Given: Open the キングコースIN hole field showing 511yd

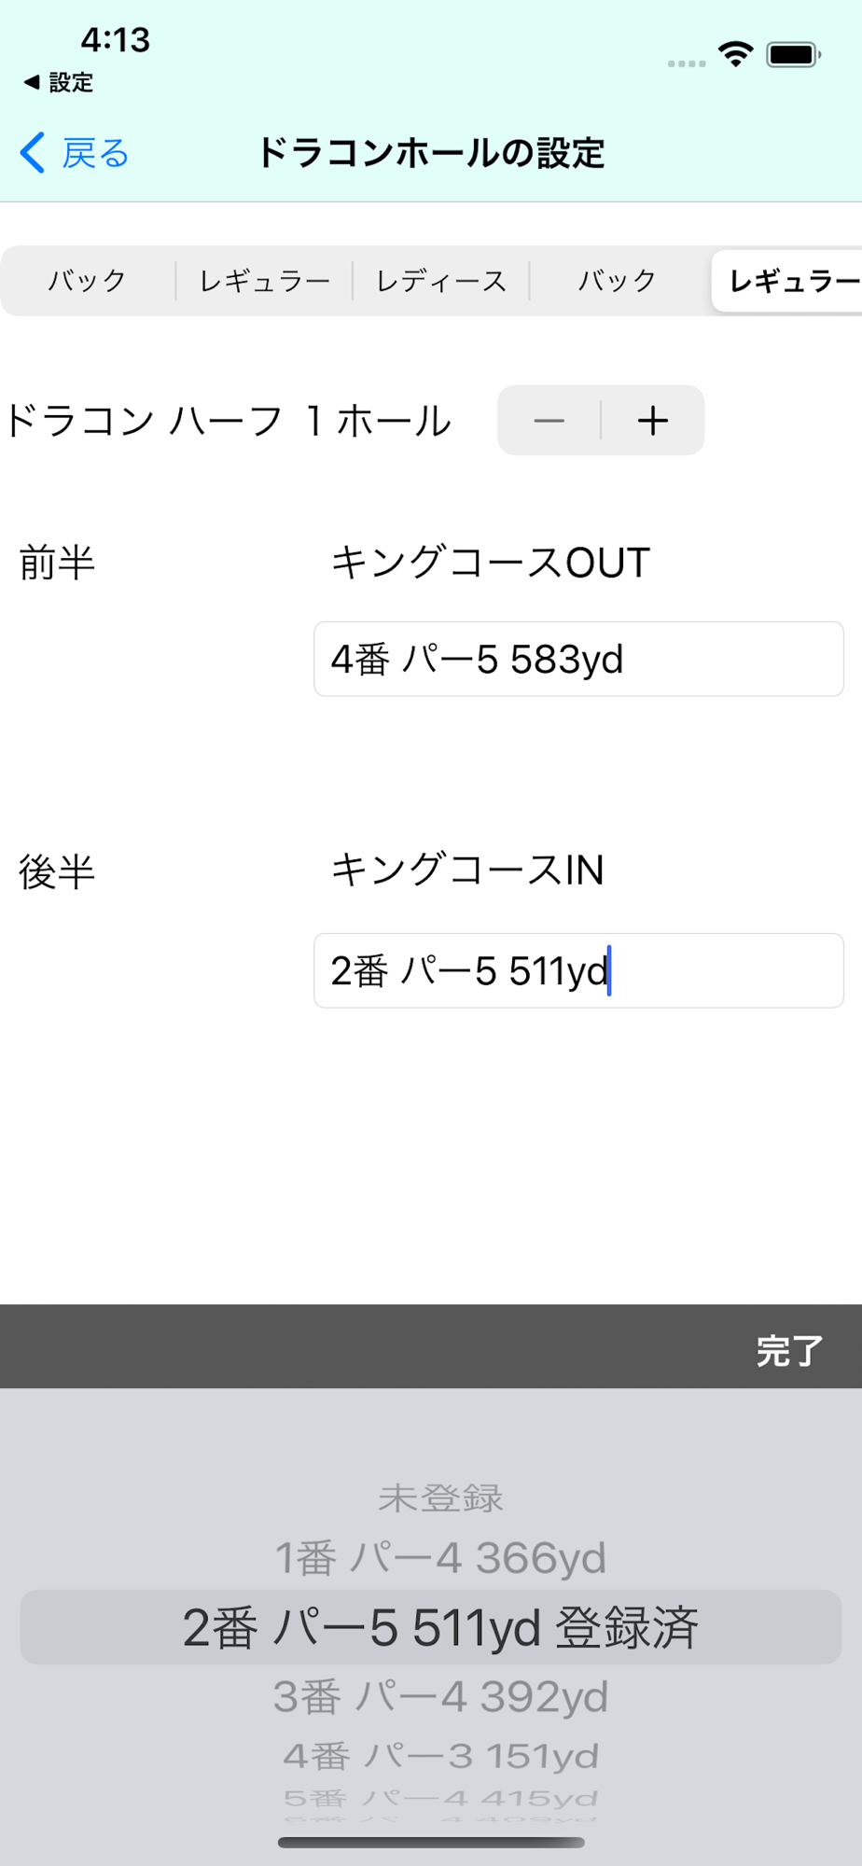Looking at the screenshot, I should tap(578, 970).
